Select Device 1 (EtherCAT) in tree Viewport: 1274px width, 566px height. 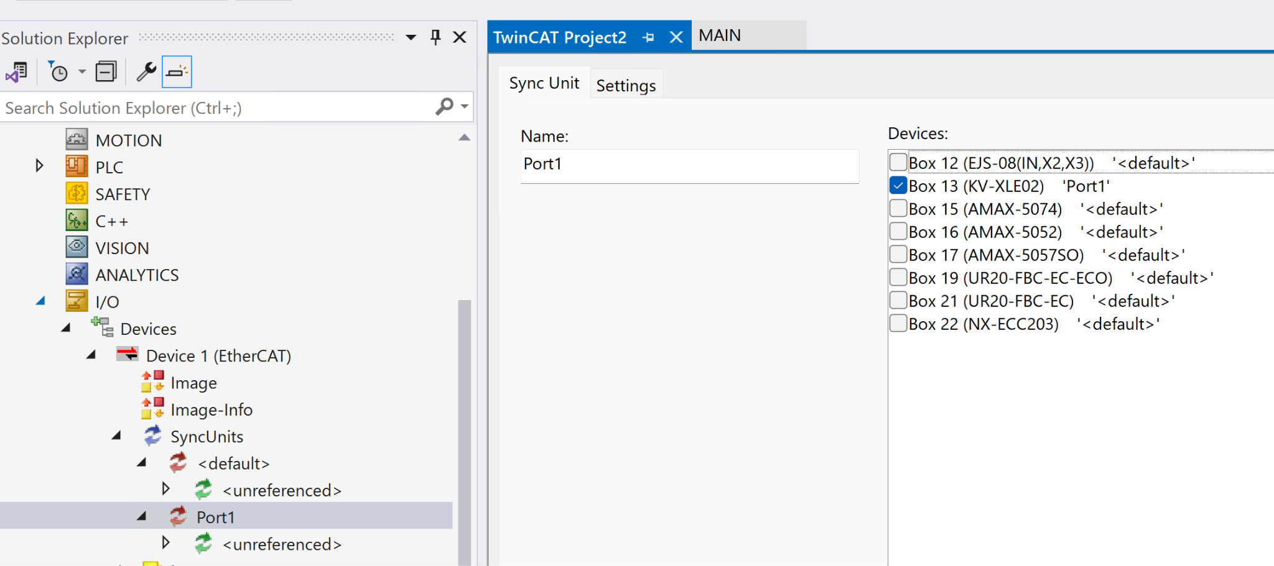[218, 356]
